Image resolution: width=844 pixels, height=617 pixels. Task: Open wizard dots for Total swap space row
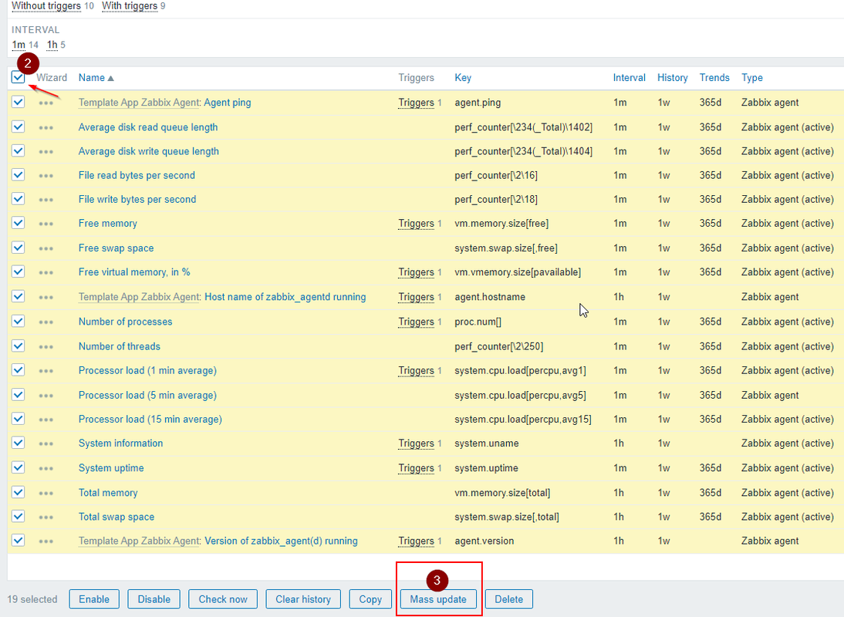[46, 517]
